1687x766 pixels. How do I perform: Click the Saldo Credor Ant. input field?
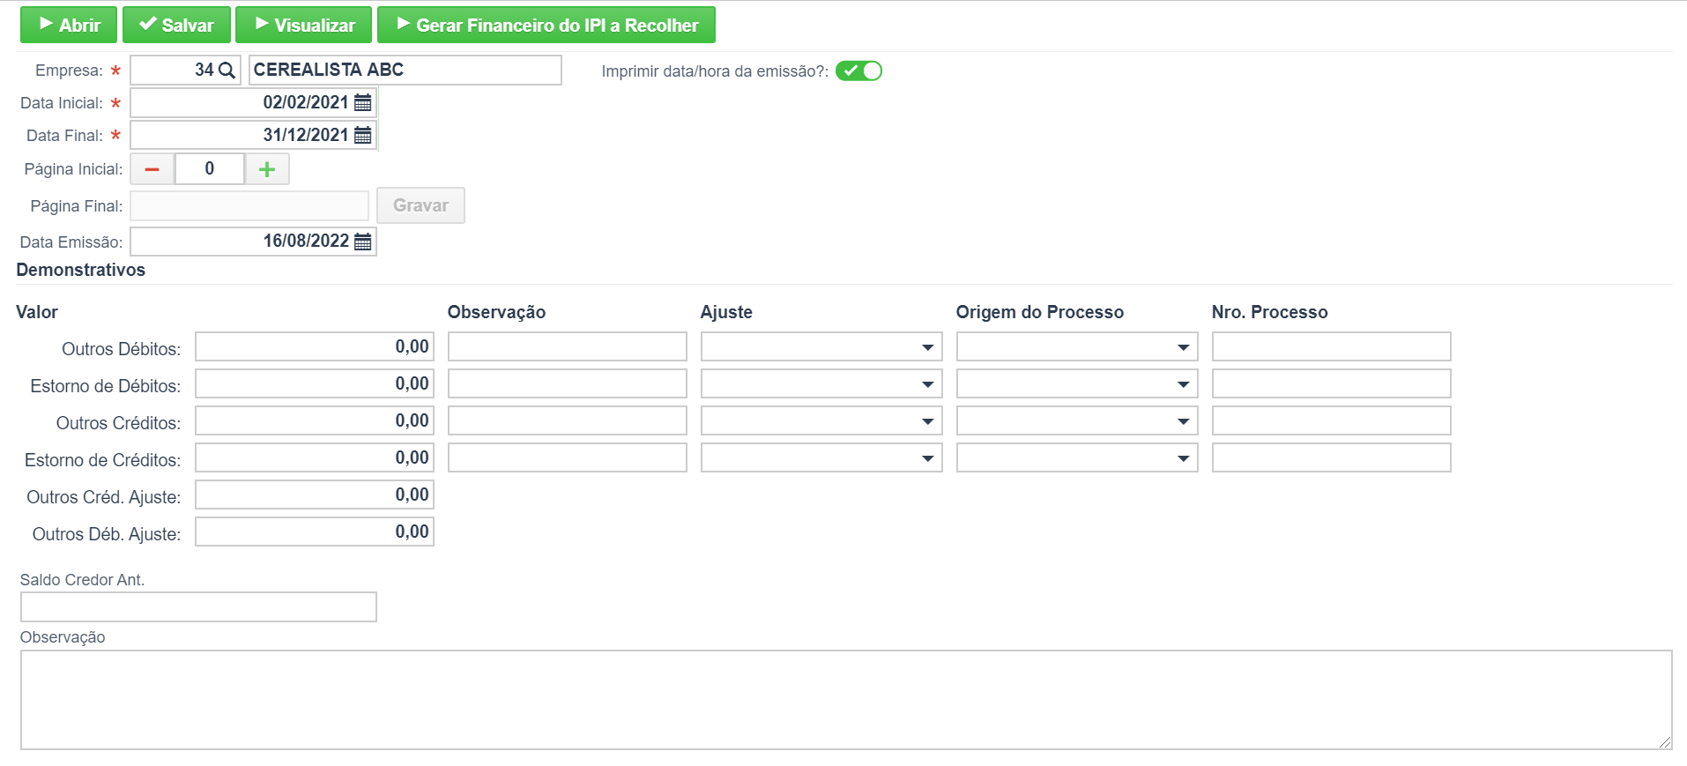198,606
